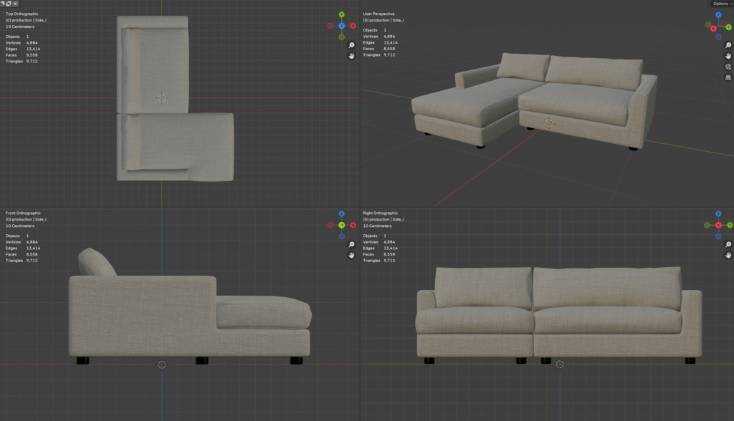Click zoom icon in Right Orthographic viewport
Image resolution: width=734 pixels, height=421 pixels.
[728, 245]
